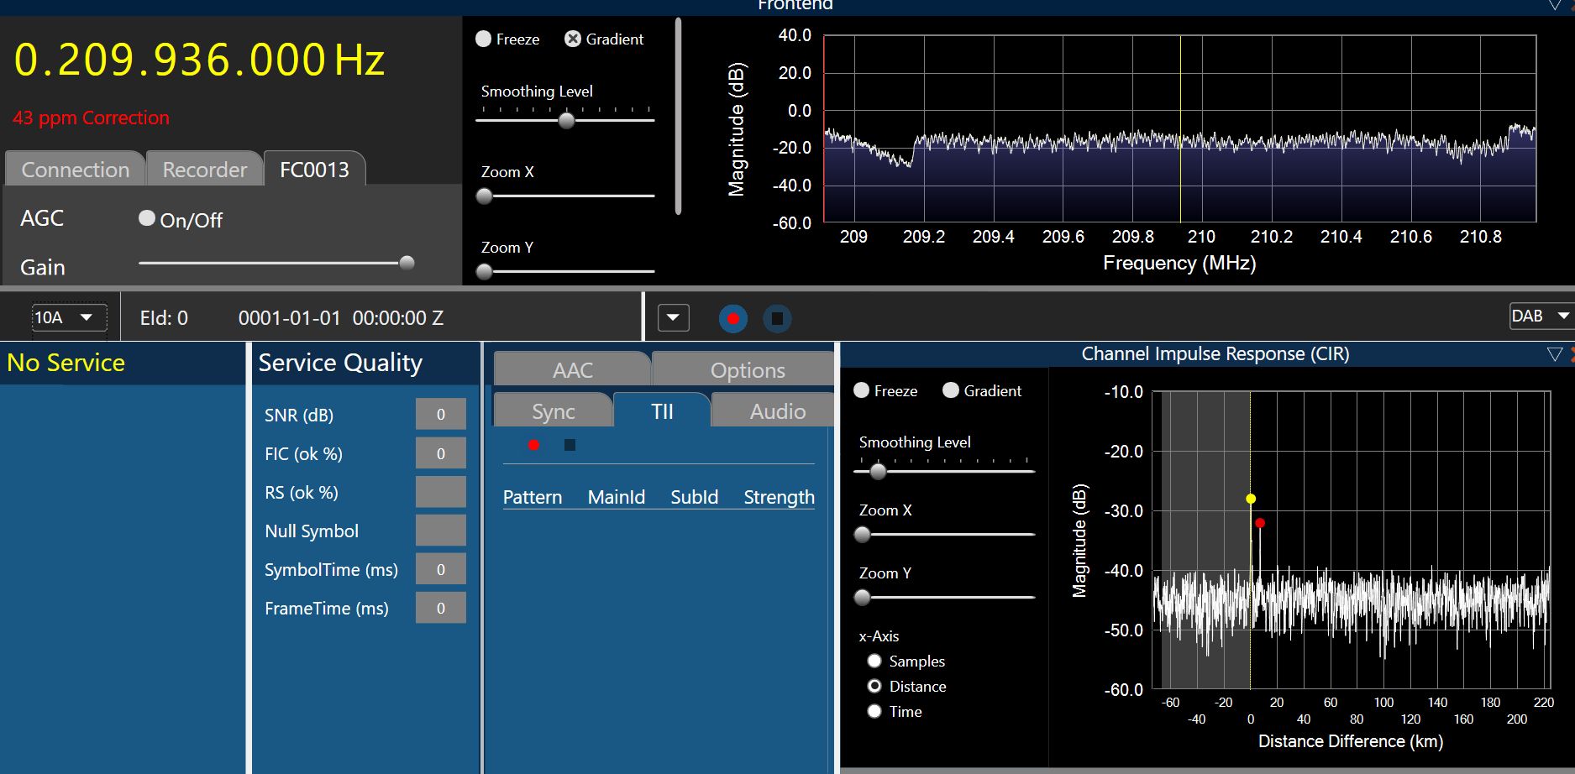Open the 10A channel dropdown
The width and height of the screenshot is (1575, 774).
(69, 317)
